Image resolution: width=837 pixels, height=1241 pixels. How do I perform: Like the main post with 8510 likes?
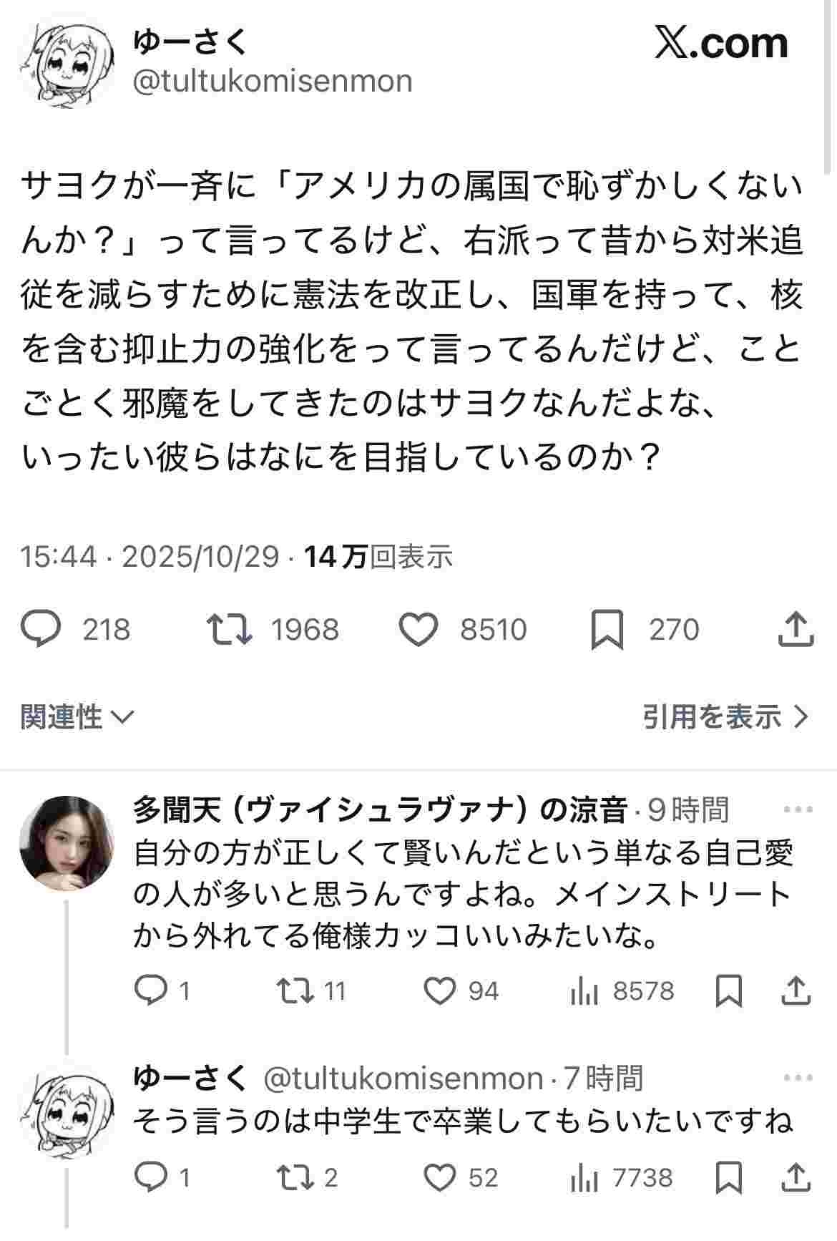tap(417, 630)
